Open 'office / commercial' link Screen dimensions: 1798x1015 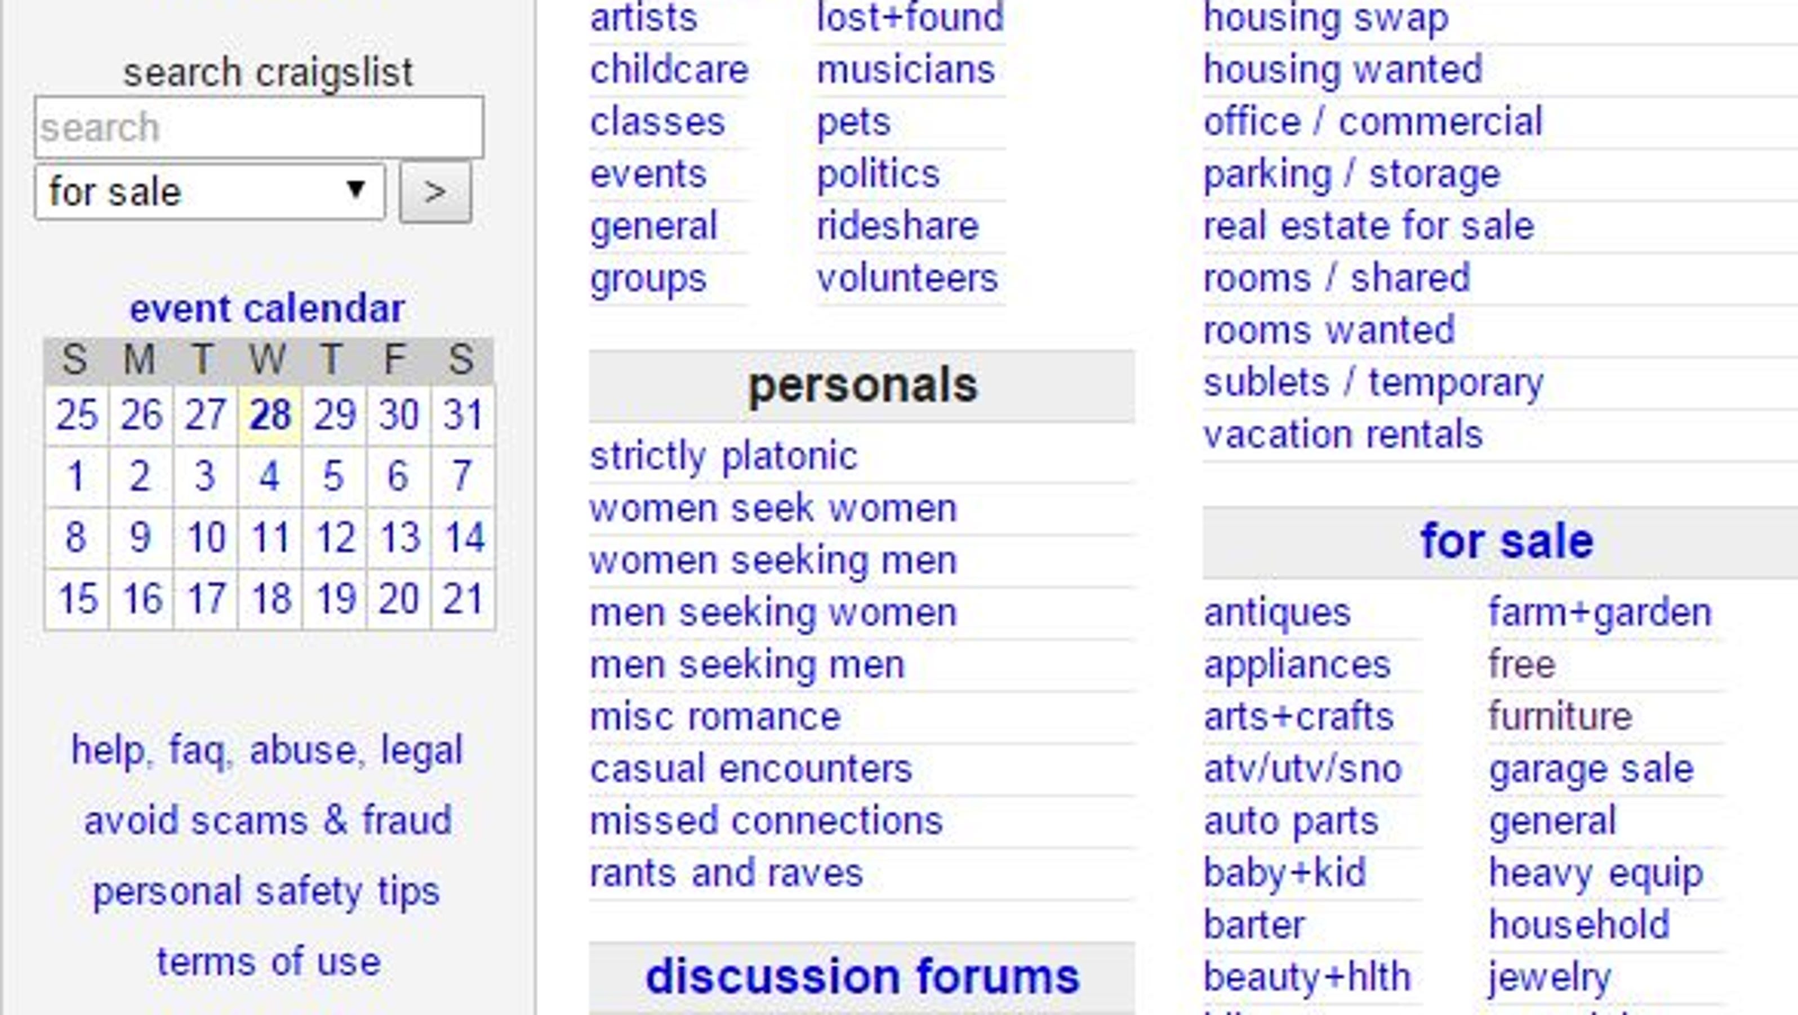pos(1373,122)
